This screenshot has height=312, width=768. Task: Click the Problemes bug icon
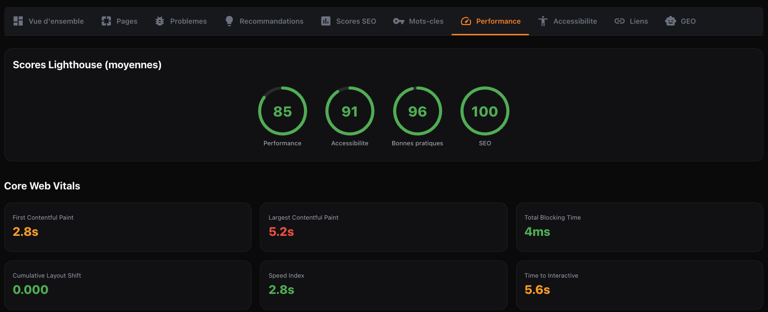point(160,21)
